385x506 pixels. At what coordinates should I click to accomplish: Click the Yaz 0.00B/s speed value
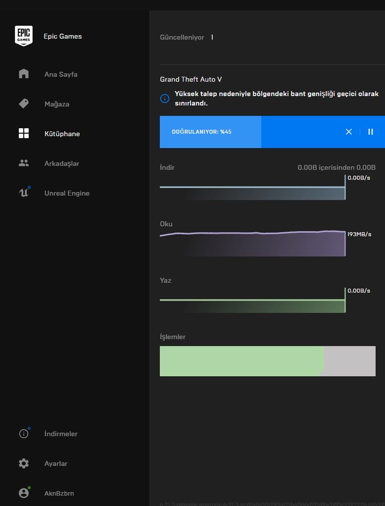[359, 291]
